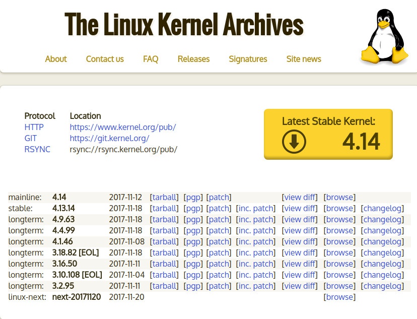Viewport: 417px width, 319px height.
Task: Open the Signatures page
Action: click(x=248, y=59)
